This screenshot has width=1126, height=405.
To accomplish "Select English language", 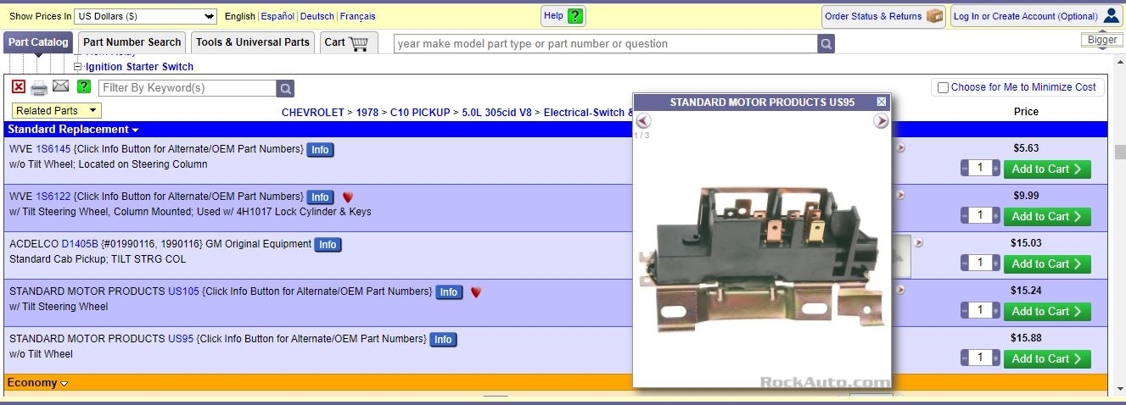I will 240,16.
